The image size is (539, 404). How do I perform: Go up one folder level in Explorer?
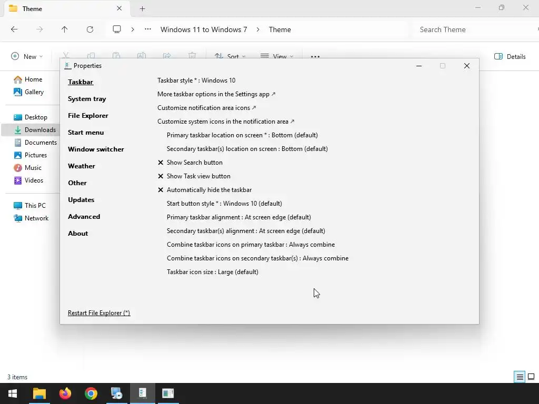coord(64,29)
